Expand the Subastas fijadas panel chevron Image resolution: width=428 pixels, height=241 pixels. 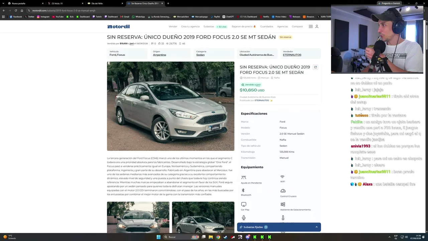tap(316, 227)
